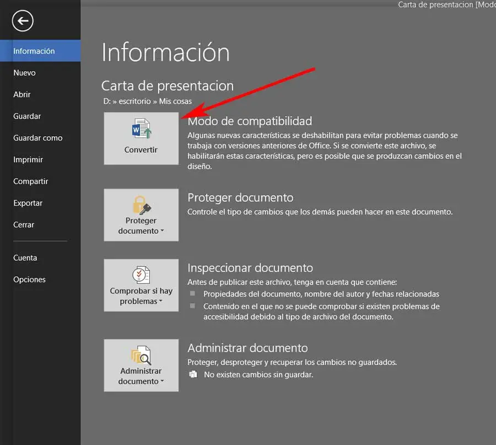496x445 pixels.
Task: Click 'Controle el tipo de cambios' description
Action: 320,212
